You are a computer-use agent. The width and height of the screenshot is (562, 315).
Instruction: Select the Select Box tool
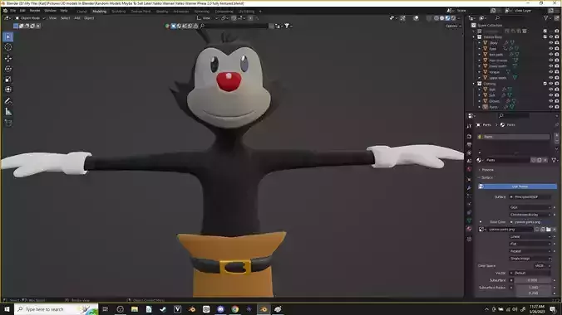[8, 36]
